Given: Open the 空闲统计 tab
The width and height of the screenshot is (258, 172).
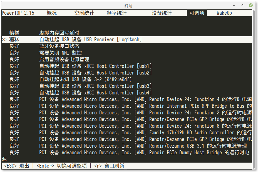Looking at the screenshot, I should pos(84,13).
